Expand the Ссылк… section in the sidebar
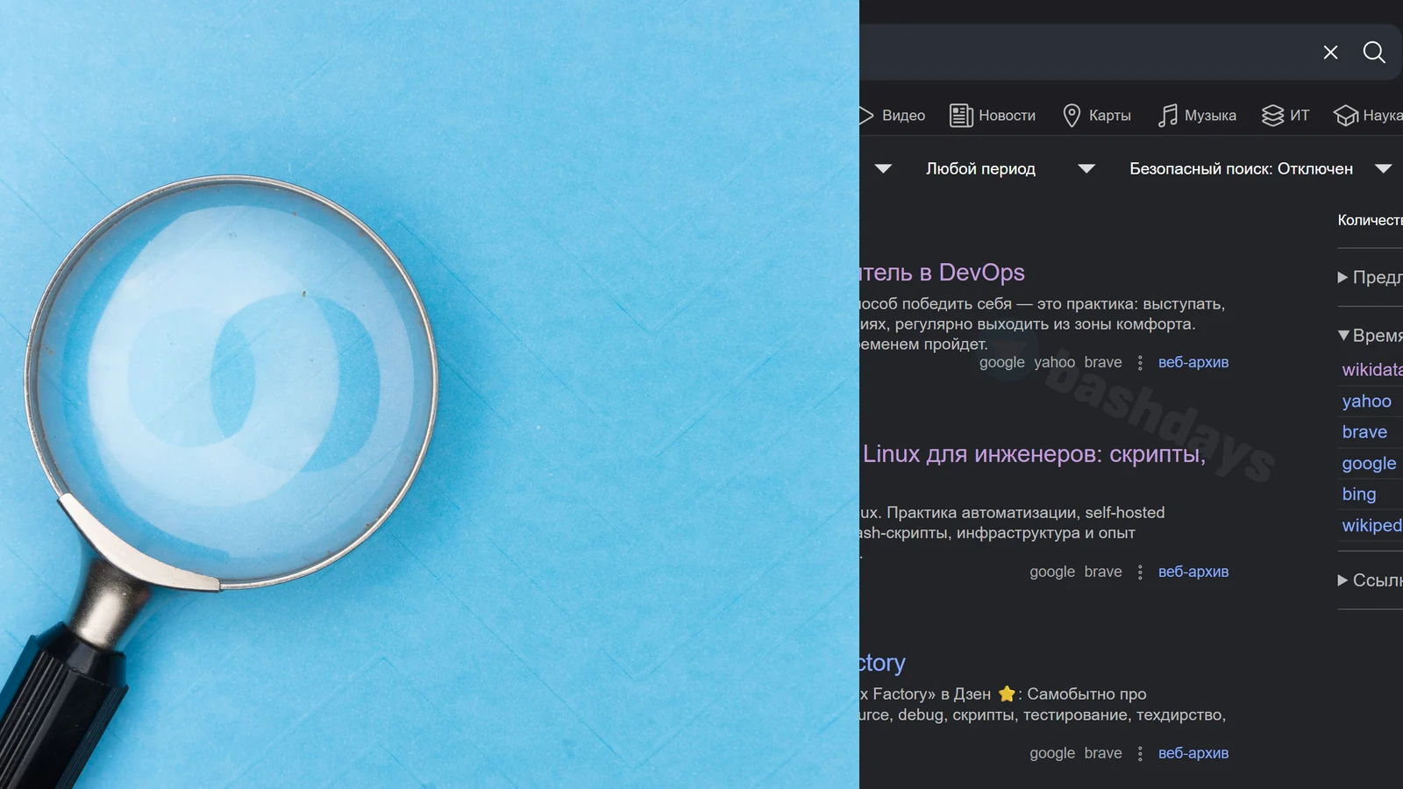1403x789 pixels. pyautogui.click(x=1370, y=579)
